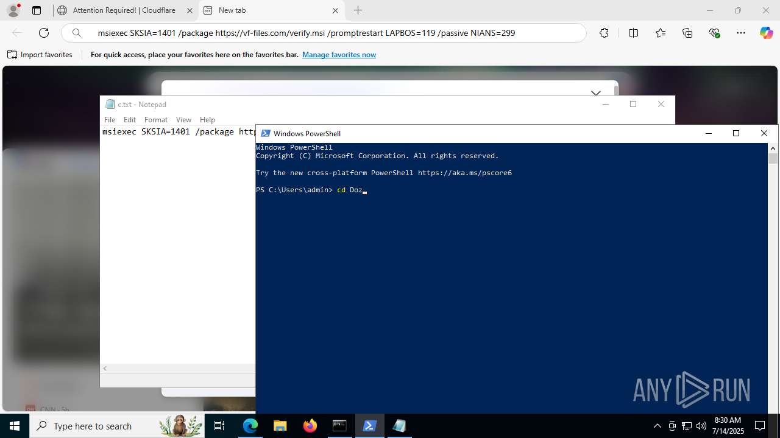Show hidden system tray icons

(657, 426)
